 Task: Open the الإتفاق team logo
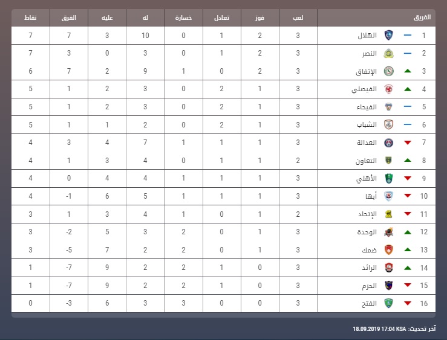tap(388, 71)
